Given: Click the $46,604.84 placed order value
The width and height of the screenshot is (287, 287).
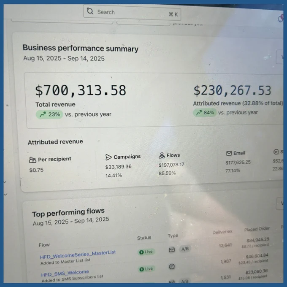Looking at the screenshot, I should (257, 256).
